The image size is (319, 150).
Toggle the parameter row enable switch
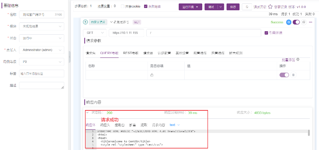coord(284,75)
